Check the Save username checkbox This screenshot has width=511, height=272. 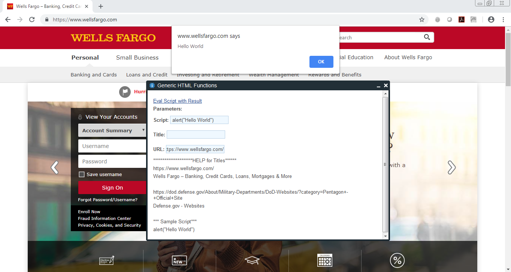point(82,174)
